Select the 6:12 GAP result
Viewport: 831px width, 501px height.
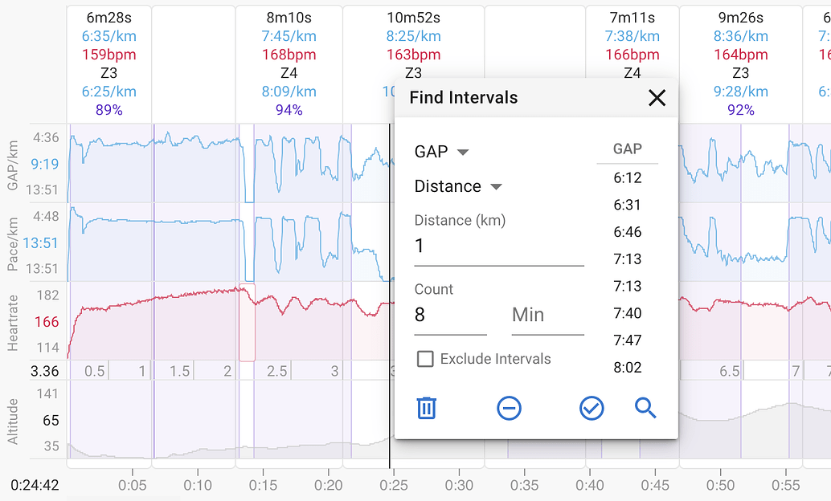628,178
